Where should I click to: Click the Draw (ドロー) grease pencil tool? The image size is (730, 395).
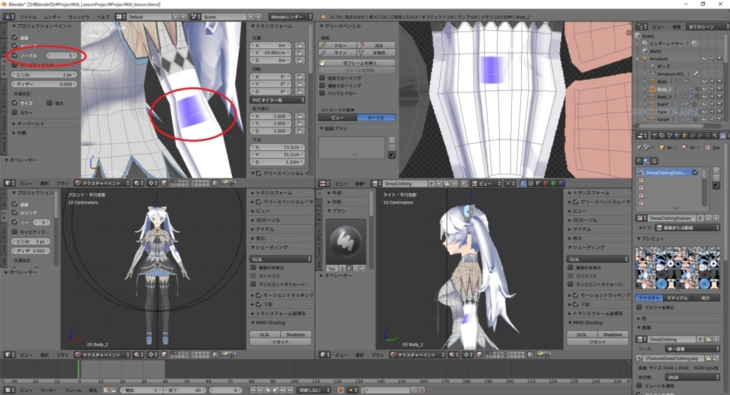(337, 46)
